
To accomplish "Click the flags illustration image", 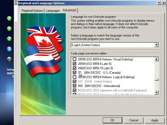I will pos(43,64).
